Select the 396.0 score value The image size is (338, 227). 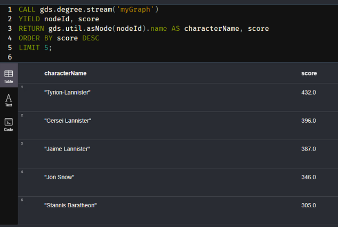[x=309, y=121]
